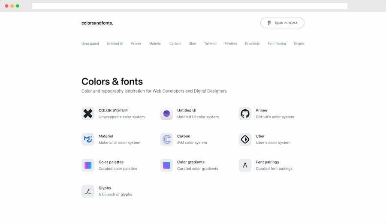Click the green maximize window button
The width and height of the screenshot is (386, 223).
pos(18,6)
